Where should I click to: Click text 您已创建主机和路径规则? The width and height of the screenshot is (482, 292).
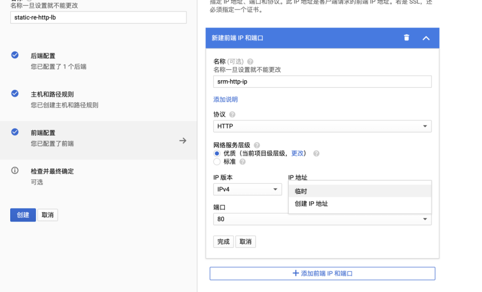[65, 105]
